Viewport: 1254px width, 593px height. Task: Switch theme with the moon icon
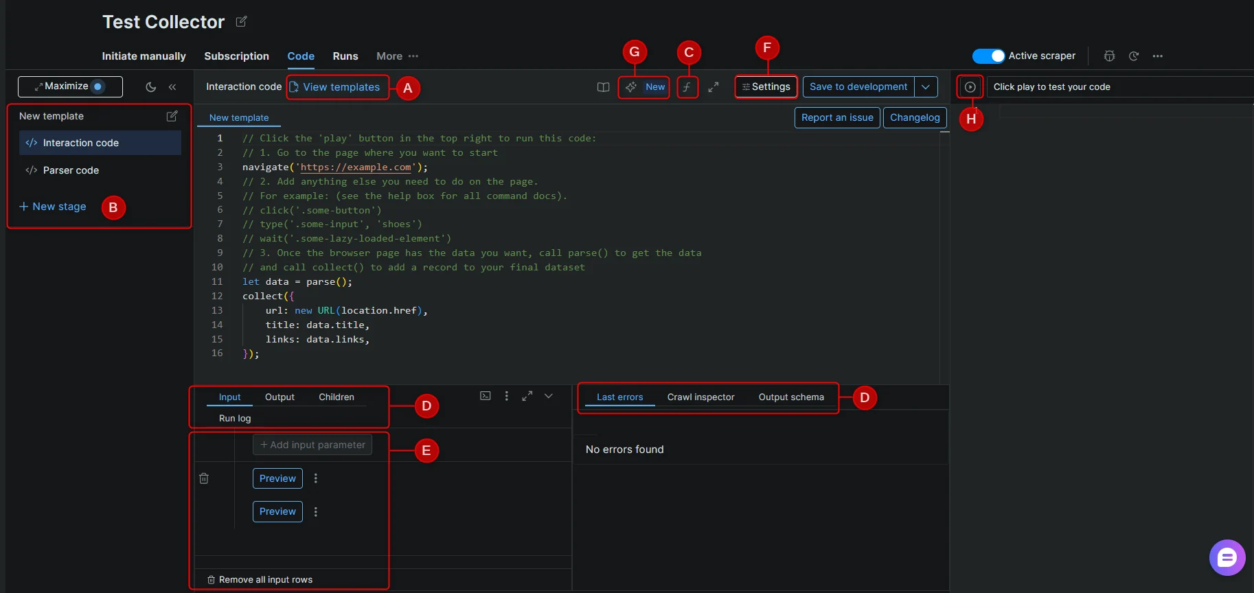(151, 87)
